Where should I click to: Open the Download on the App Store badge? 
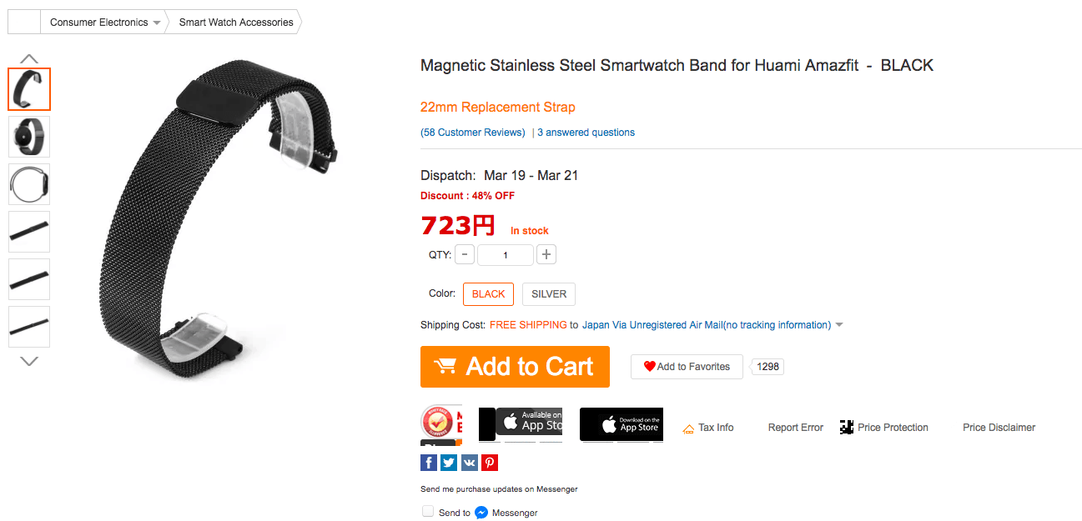coord(622,424)
